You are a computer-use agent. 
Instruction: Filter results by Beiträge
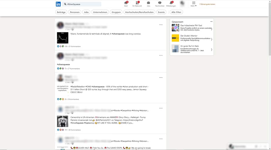[x=61, y=12]
